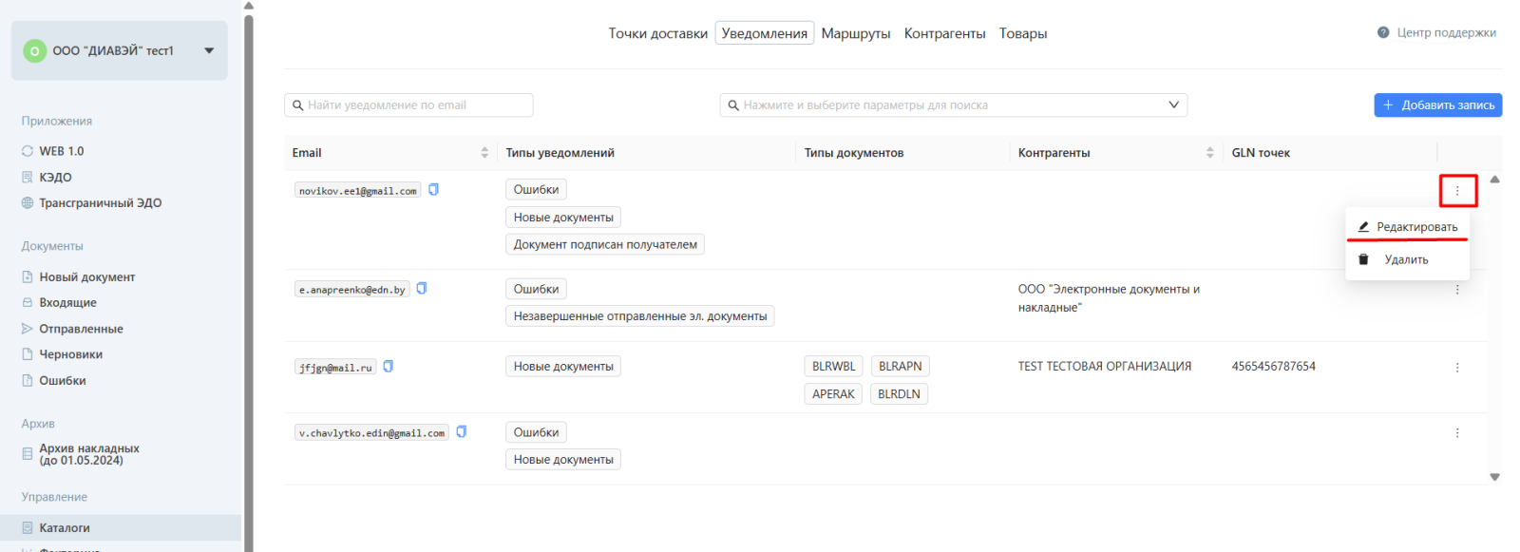The image size is (1520, 552).
Task: Click the question mark support center icon
Action: coord(1383,32)
